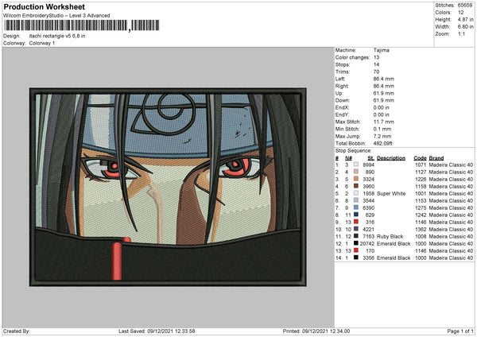
Task: Click the 'Page 1 of 1' indicator
Action: tap(460, 331)
